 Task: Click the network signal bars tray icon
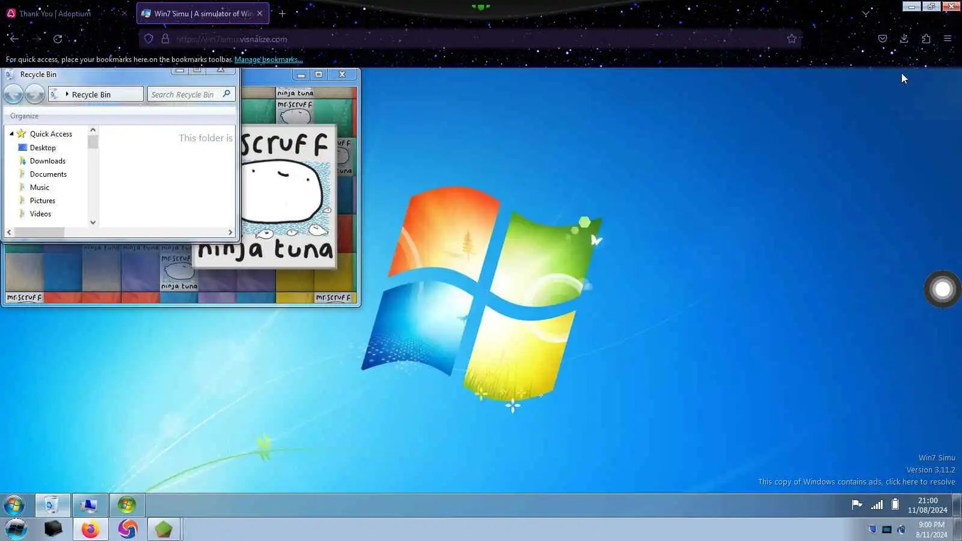pyautogui.click(x=877, y=505)
